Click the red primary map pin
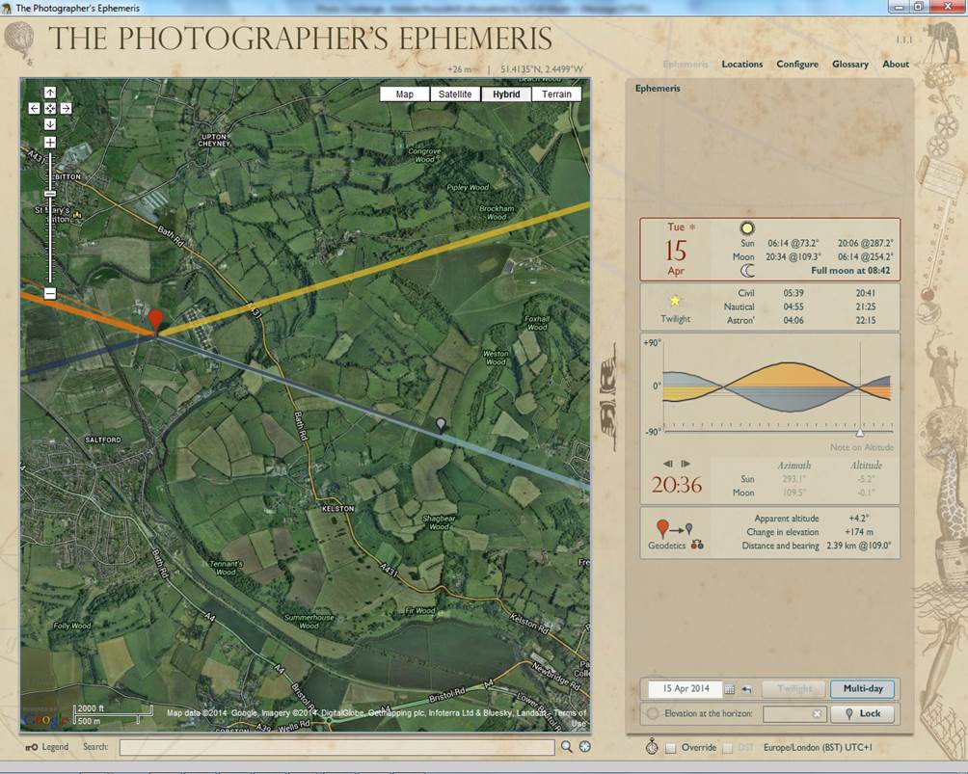This screenshot has width=968, height=774. pyautogui.click(x=156, y=319)
